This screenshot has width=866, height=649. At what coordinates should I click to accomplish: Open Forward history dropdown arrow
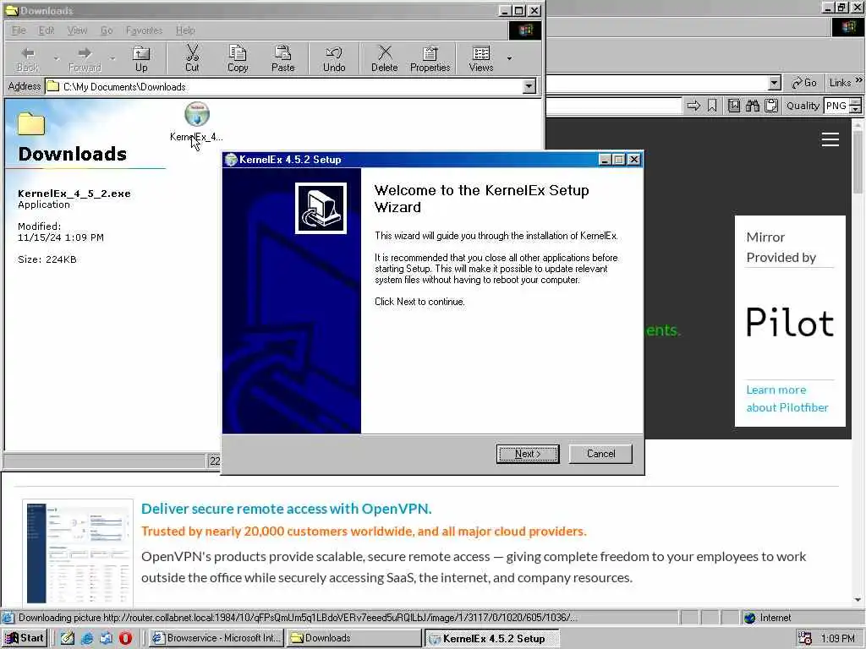[x=112, y=58]
